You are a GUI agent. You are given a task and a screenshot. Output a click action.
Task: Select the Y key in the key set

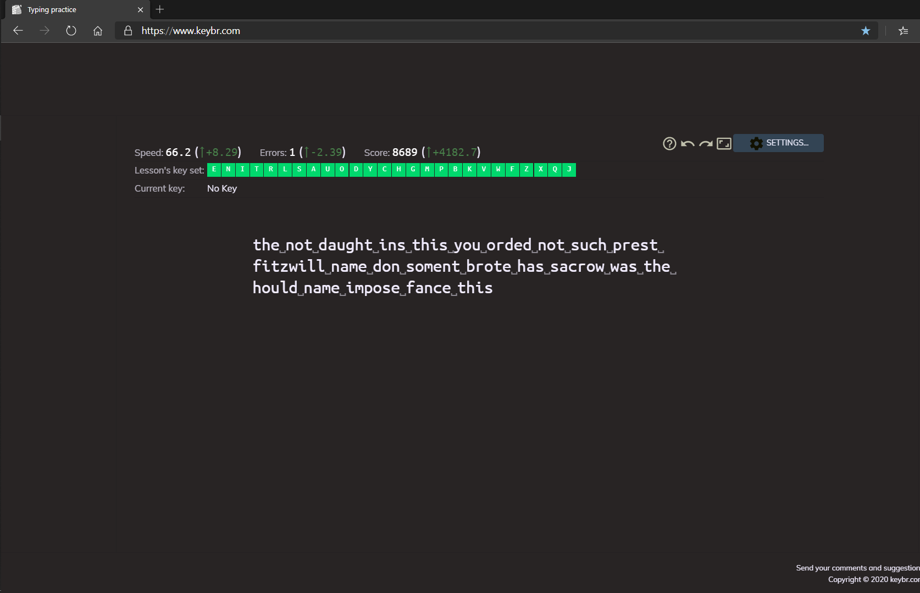pyautogui.click(x=370, y=170)
